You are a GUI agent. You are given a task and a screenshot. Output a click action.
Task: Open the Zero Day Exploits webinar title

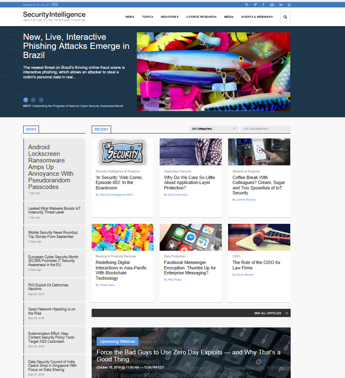coord(188,356)
